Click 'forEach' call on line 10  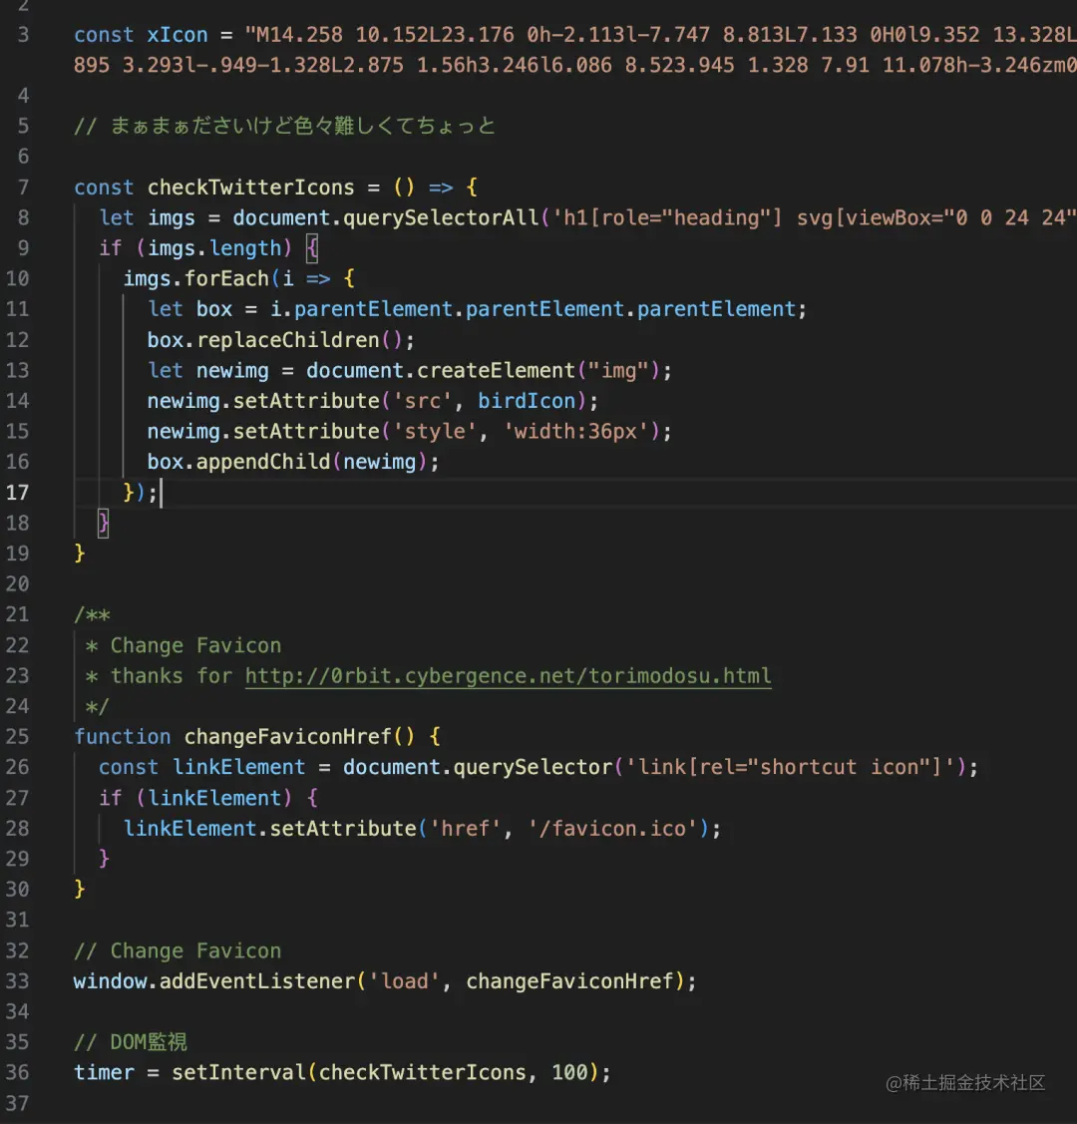pyautogui.click(x=226, y=278)
